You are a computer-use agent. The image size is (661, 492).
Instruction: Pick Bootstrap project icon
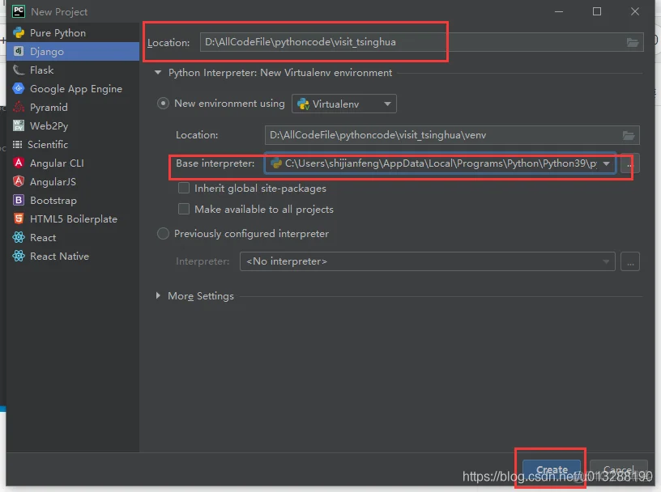[x=19, y=200]
